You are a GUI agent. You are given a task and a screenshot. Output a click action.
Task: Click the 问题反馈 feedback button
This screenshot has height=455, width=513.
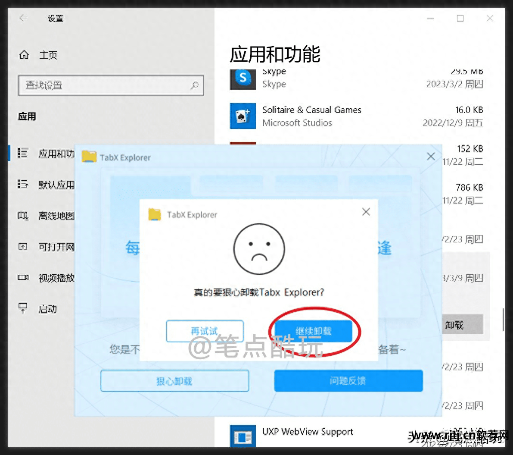click(348, 381)
